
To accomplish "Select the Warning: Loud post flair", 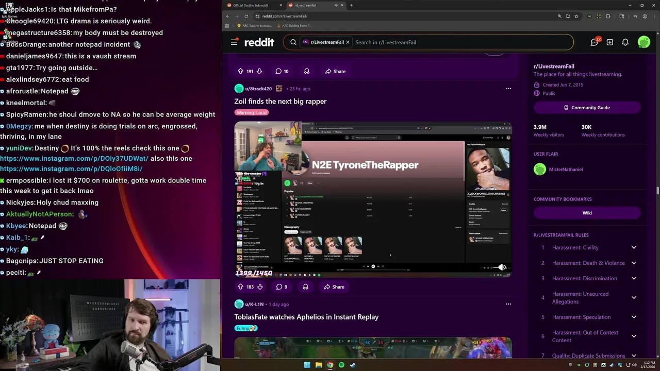I will [252, 113].
